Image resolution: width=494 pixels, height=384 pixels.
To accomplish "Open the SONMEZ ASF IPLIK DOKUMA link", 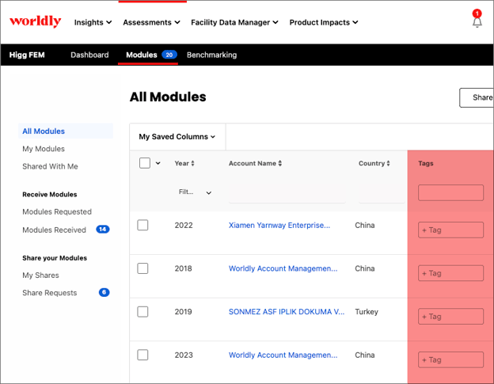I will [287, 312].
